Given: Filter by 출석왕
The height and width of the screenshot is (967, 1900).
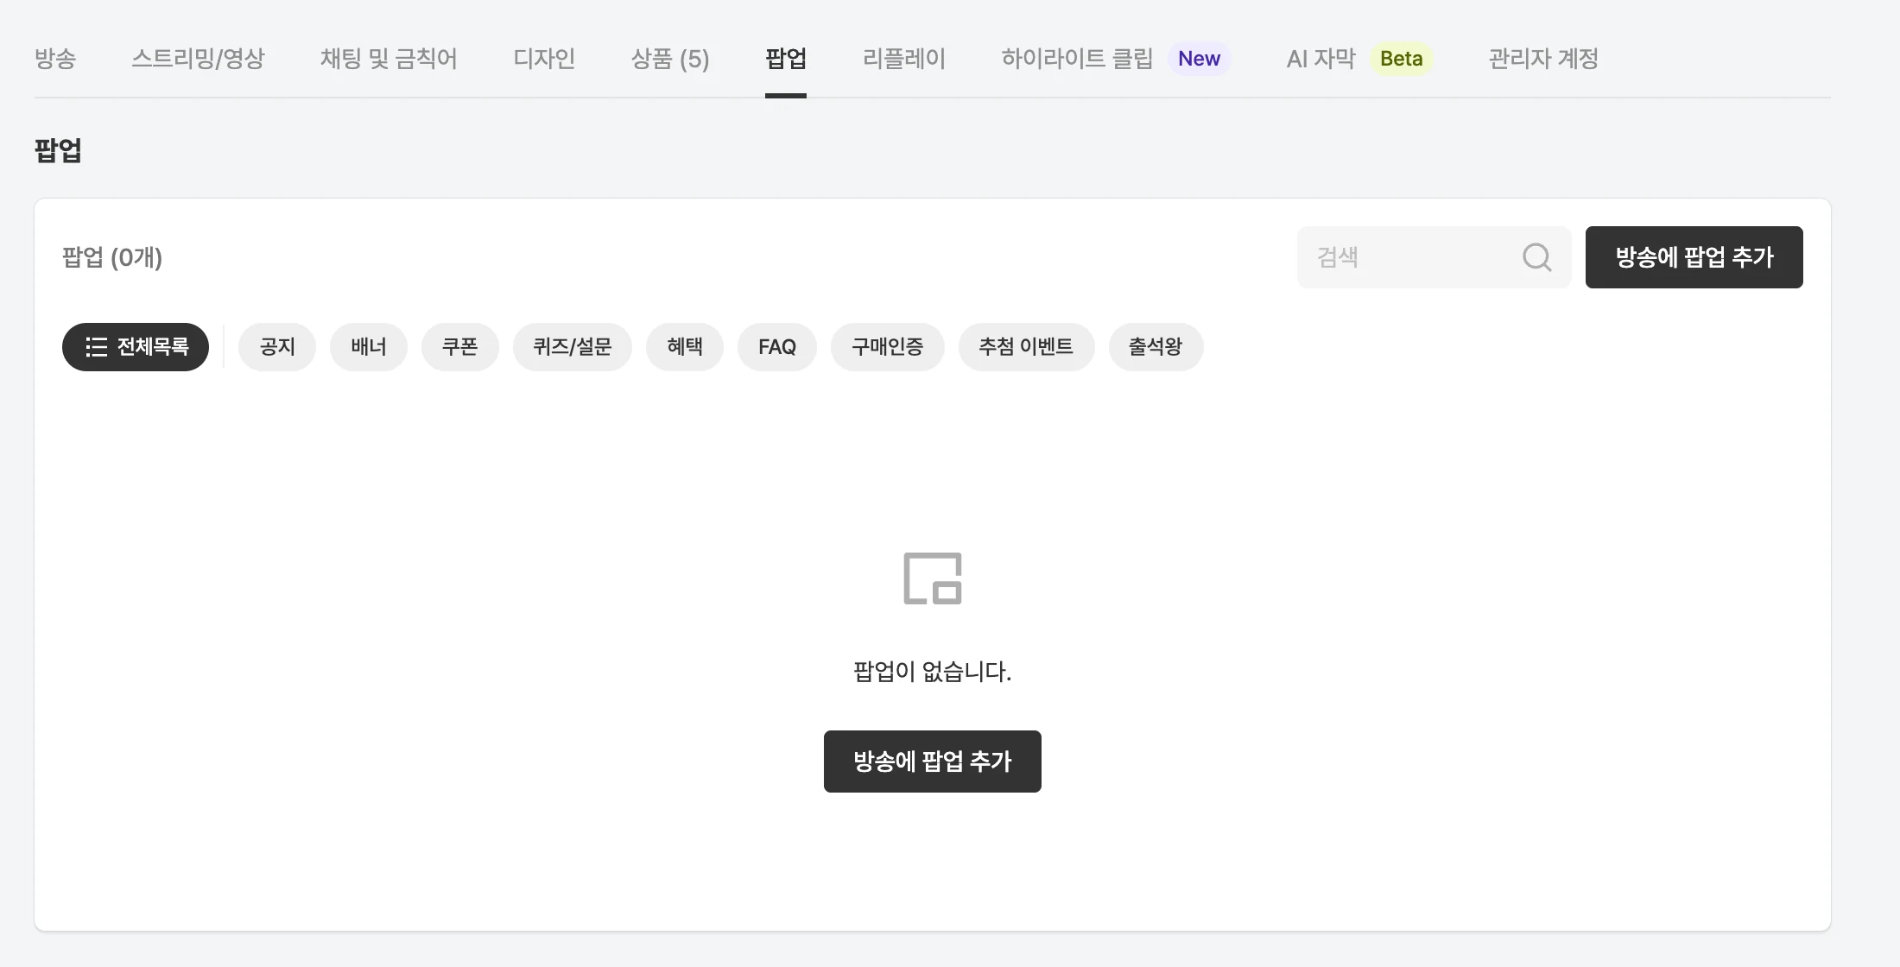Looking at the screenshot, I should pos(1156,347).
